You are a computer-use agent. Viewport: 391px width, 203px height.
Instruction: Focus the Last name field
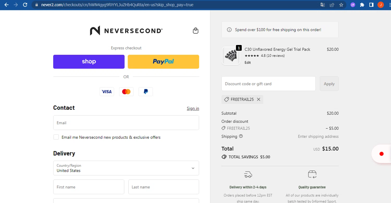click(x=163, y=187)
